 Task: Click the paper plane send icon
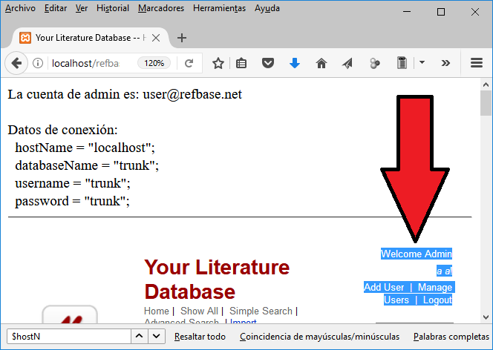pyautogui.click(x=347, y=63)
